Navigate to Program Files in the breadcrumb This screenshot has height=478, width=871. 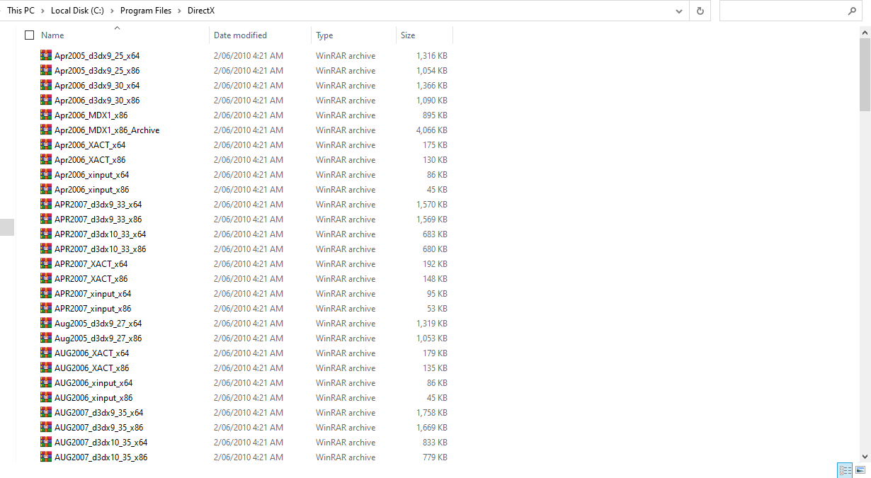click(146, 11)
